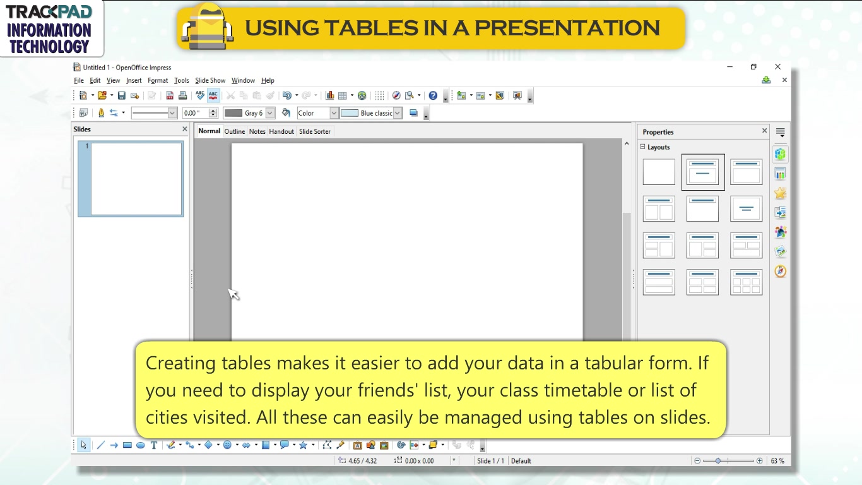Viewport: 862px width, 485px height.
Task: Click the zoom out minus button
Action: [x=697, y=461]
